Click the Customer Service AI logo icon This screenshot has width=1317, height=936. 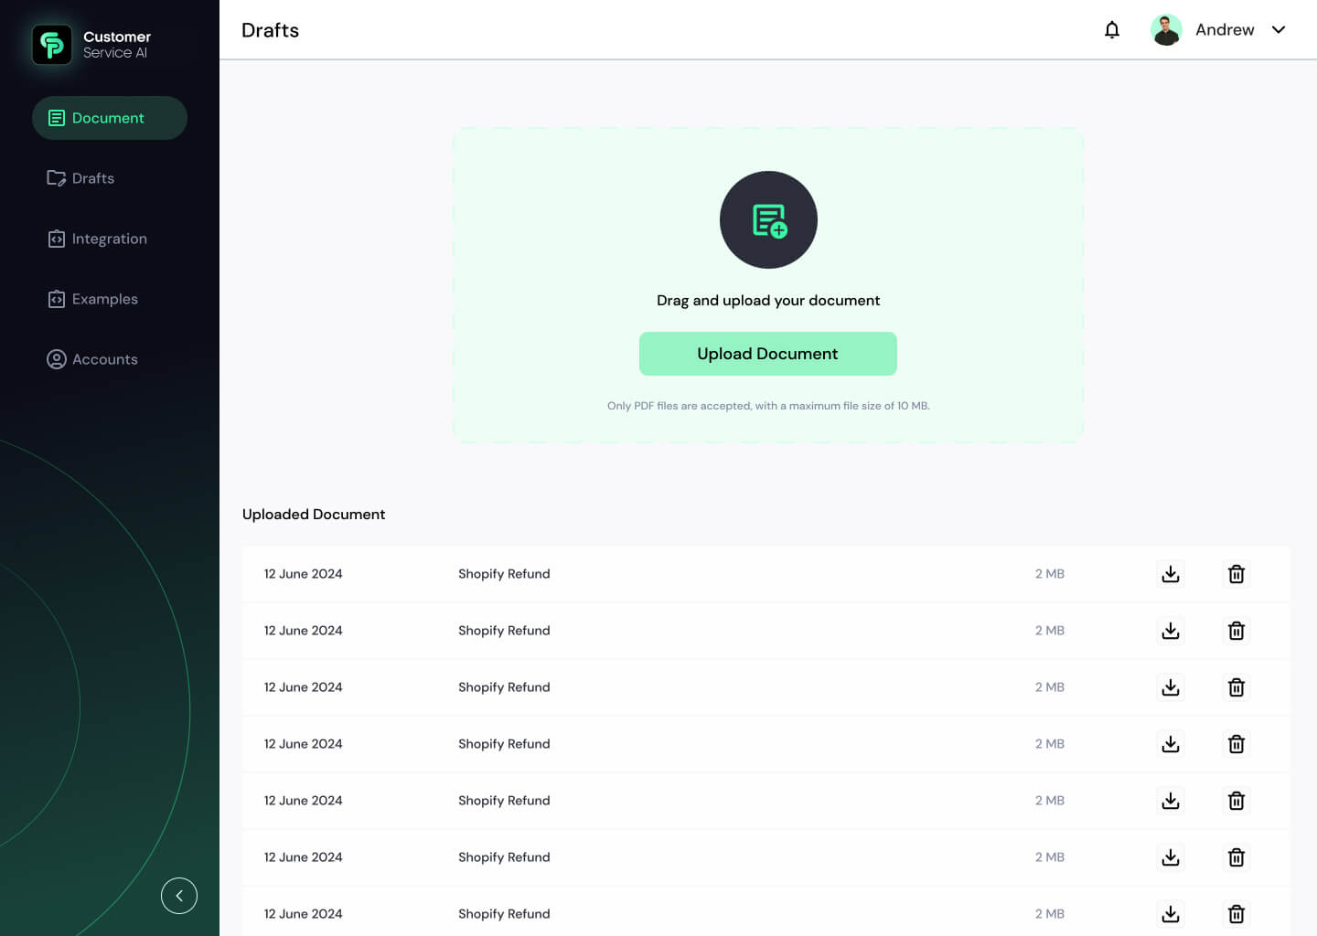click(52, 44)
